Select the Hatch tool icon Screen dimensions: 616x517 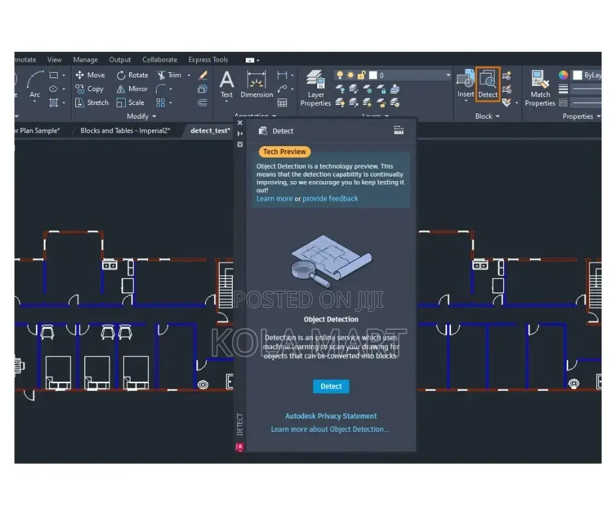[x=54, y=103]
